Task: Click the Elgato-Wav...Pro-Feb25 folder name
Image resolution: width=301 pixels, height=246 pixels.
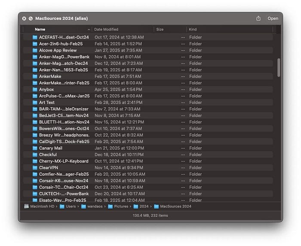Action: pyautogui.click(x=63, y=200)
